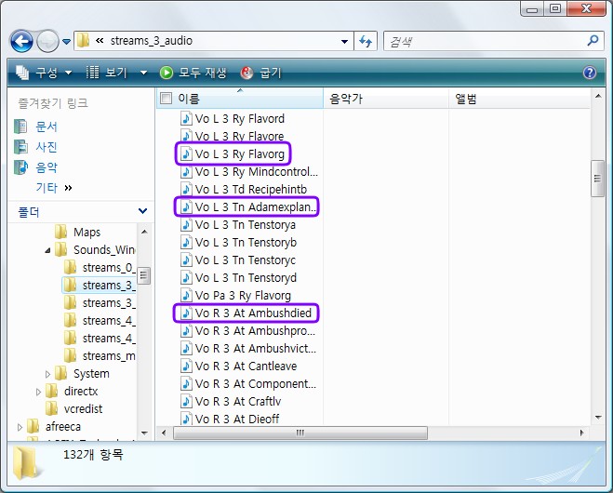Click audio icon of Vo L 3 Ry Mindcontrol

[186, 172]
